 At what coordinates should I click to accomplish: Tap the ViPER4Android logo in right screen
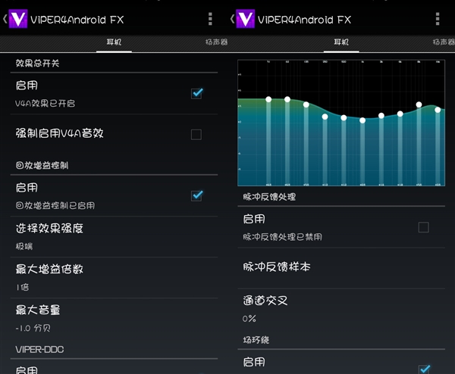click(x=246, y=19)
